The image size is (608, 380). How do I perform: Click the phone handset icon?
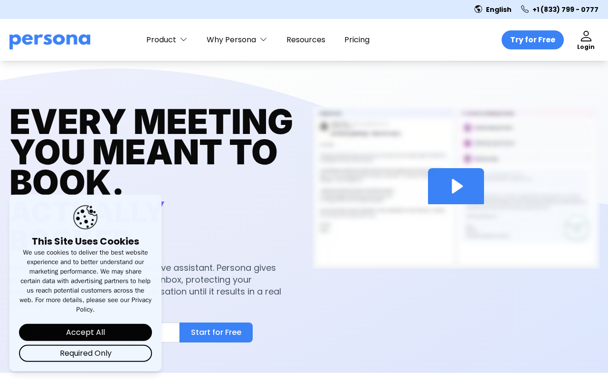(x=525, y=9)
